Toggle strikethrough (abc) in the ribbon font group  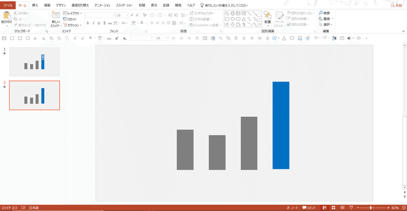[x=110, y=23]
